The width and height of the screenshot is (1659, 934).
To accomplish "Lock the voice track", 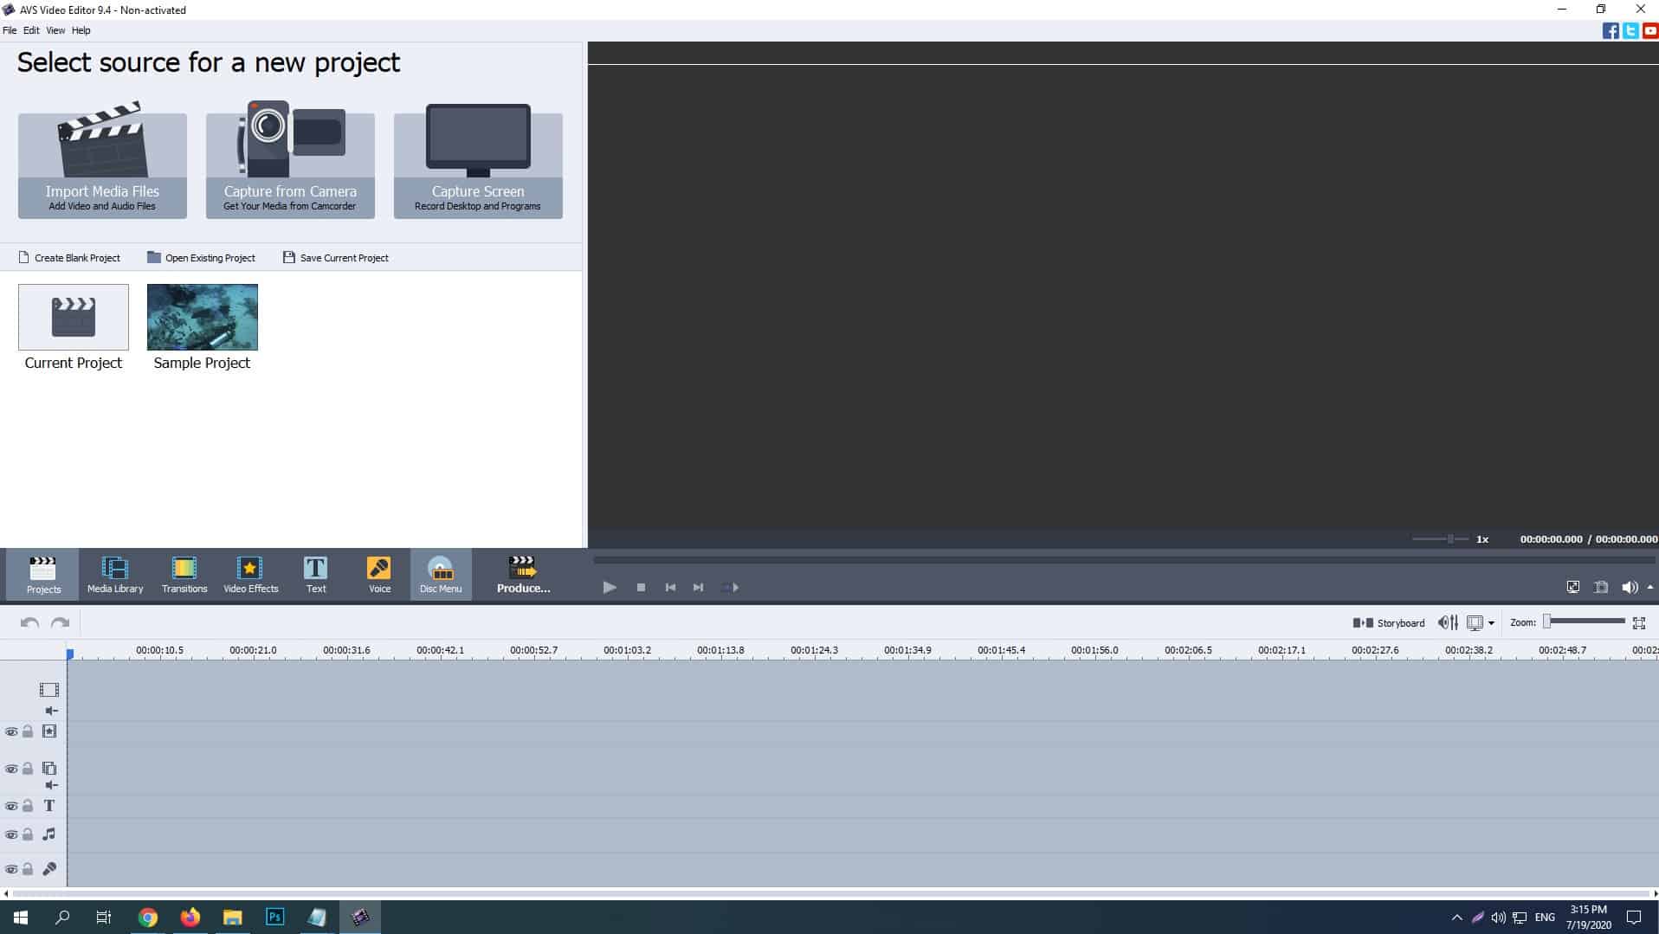I will (x=28, y=869).
